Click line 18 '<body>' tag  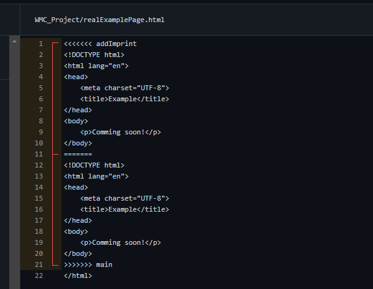[76, 231]
